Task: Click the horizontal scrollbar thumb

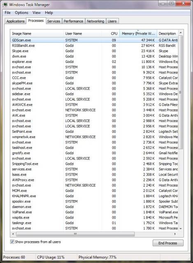Action: 75,234
